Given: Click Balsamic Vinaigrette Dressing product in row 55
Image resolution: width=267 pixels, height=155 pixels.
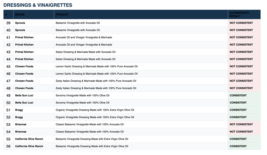Looking at the screenshot, I should (92, 139).
